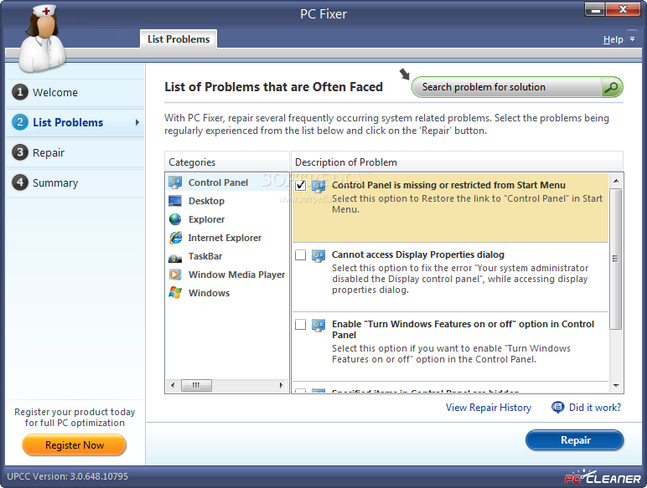This screenshot has width=647, height=488.
Task: Minimize the PC Fixer window
Action: [x=595, y=10]
